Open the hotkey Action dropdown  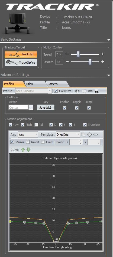tap(31, 108)
